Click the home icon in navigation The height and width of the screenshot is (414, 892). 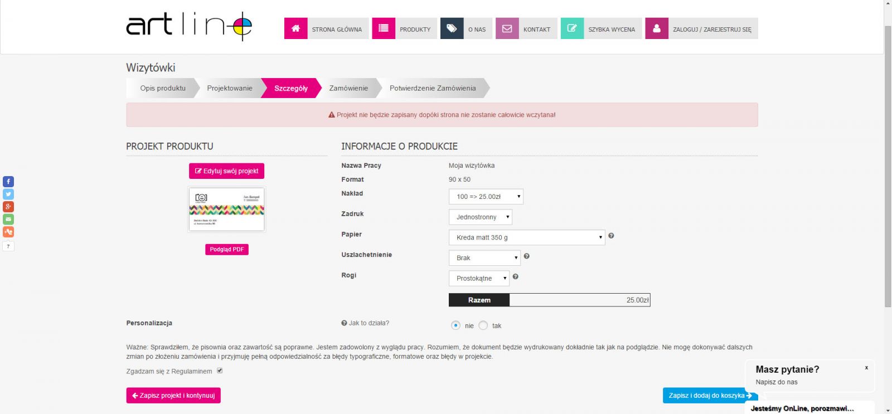tap(295, 29)
